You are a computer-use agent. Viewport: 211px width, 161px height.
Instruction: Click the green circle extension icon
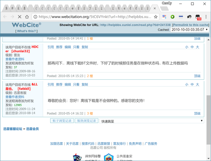tap(172, 17)
